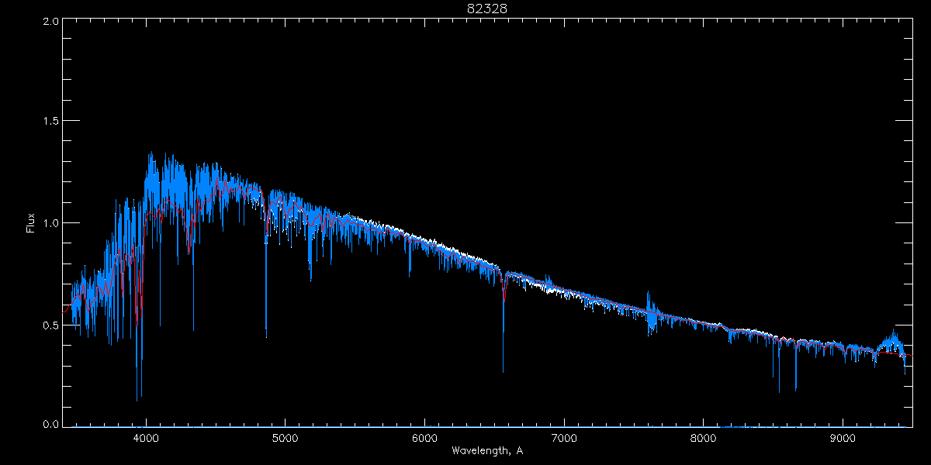Click the 9000 wavelength tick label
The width and height of the screenshot is (931, 465).
click(x=843, y=437)
